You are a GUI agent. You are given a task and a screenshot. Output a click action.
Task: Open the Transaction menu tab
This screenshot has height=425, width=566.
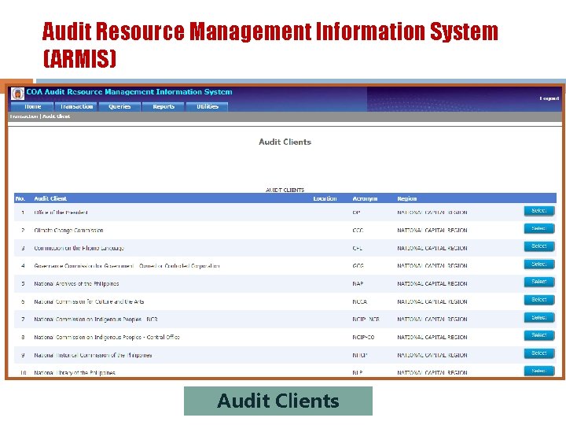point(76,106)
